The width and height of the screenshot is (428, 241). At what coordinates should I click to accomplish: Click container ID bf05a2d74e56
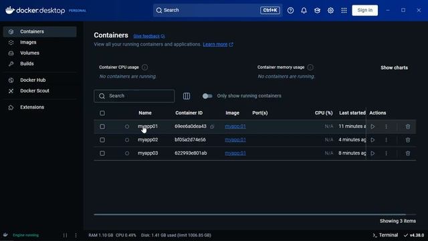point(190,140)
